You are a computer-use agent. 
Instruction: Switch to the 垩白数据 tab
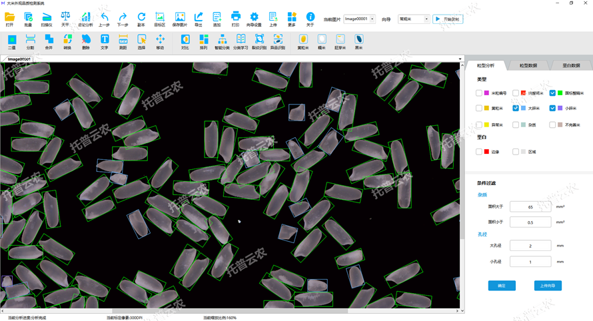(x=571, y=66)
